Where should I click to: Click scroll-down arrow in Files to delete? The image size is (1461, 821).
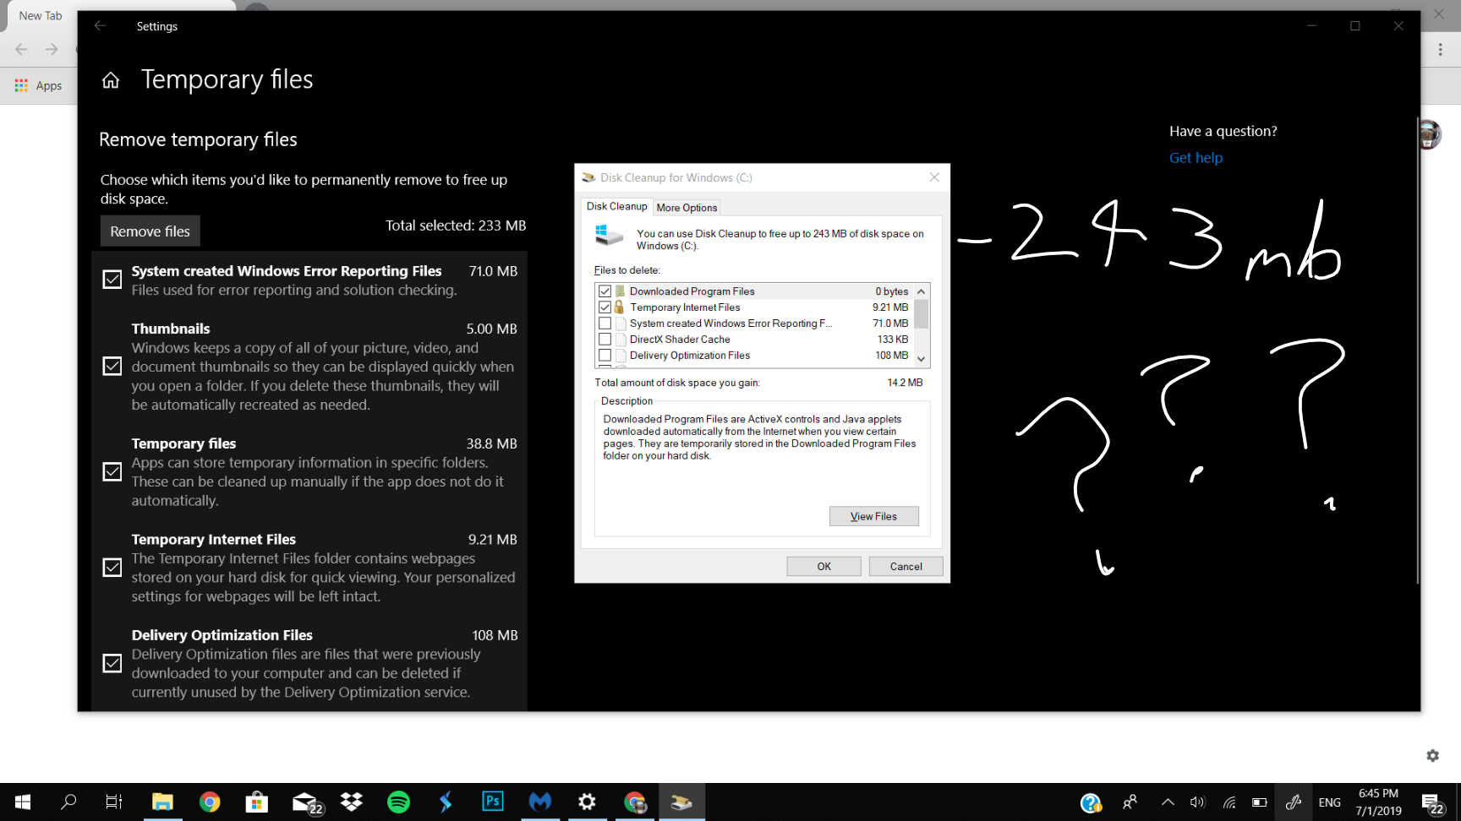coord(922,359)
